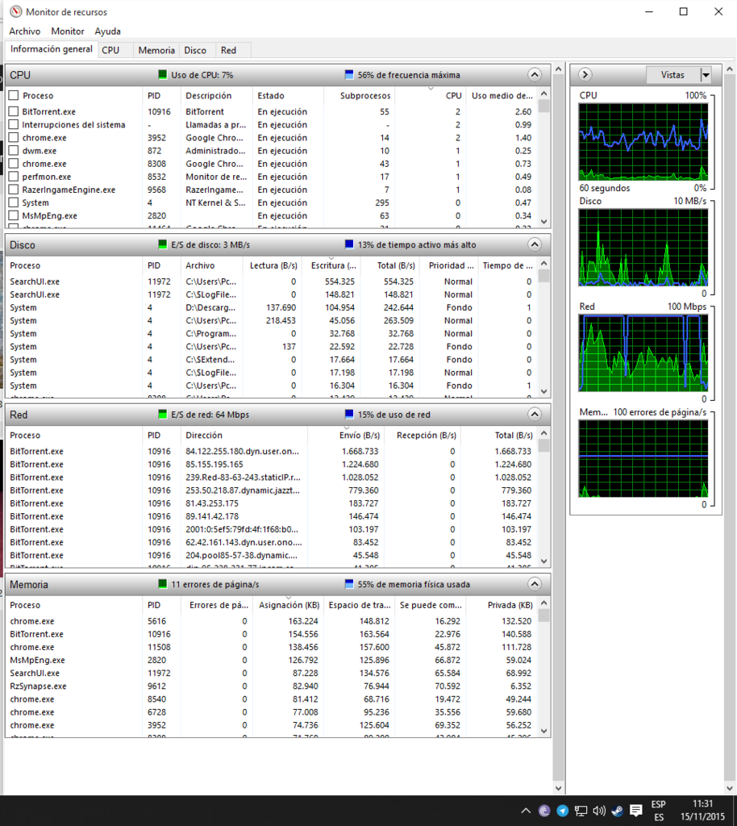Click the CPU list vertical scrollbar
This screenshot has height=826, width=737.
544,161
